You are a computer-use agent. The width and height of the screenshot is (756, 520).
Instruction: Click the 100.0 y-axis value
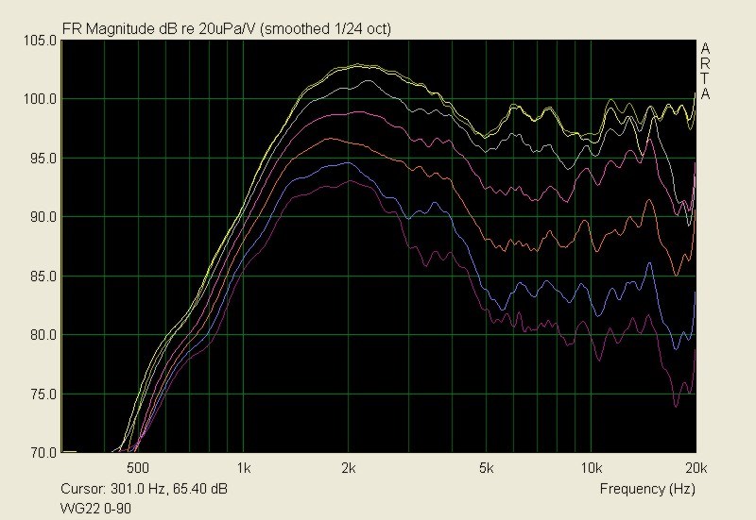tap(40, 99)
